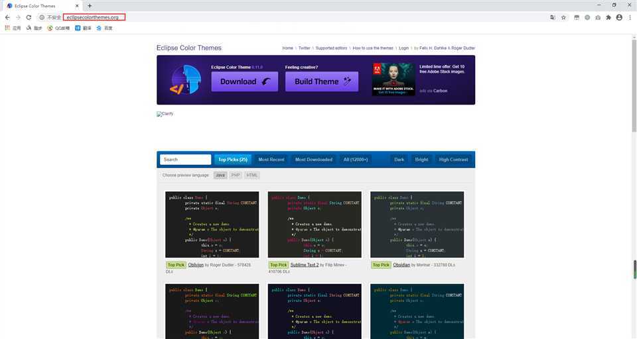Open the Twitter link
This screenshot has width=637, height=339.
tap(305, 48)
